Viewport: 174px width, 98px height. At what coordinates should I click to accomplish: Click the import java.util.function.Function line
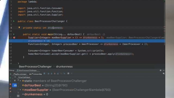click(41, 11)
